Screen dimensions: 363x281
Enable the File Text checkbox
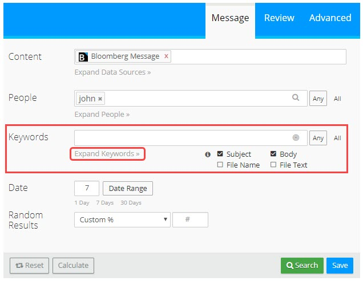[x=273, y=165]
